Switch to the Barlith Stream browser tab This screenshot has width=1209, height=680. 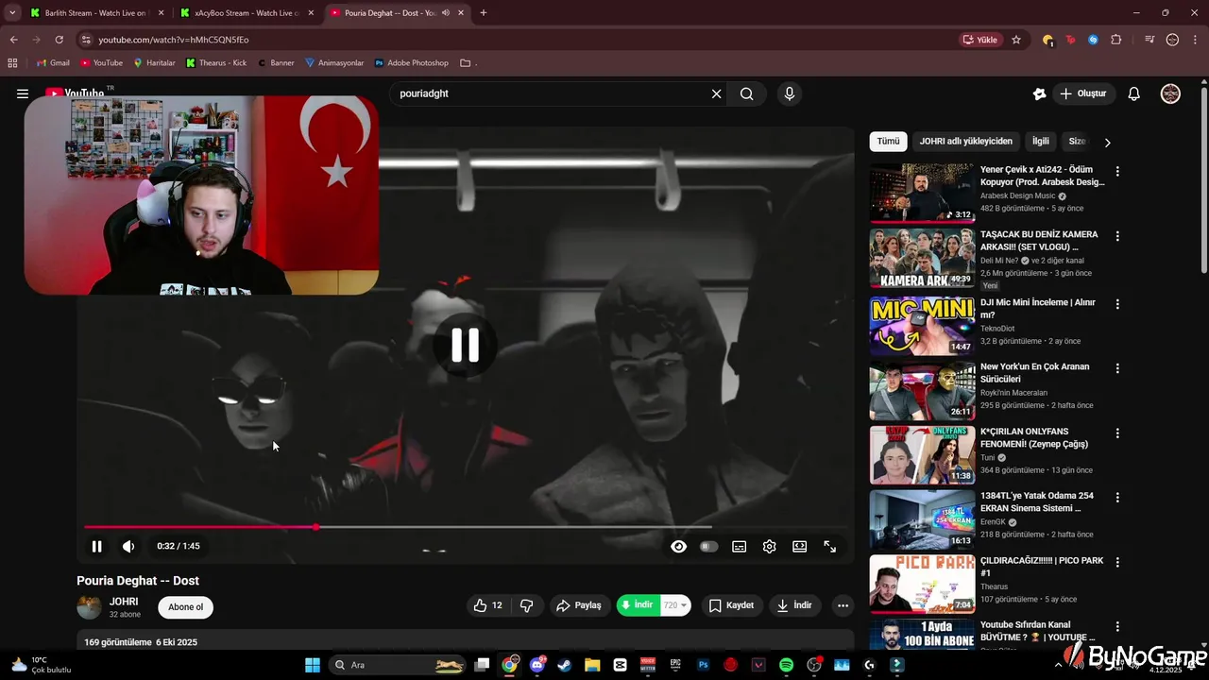click(95, 13)
